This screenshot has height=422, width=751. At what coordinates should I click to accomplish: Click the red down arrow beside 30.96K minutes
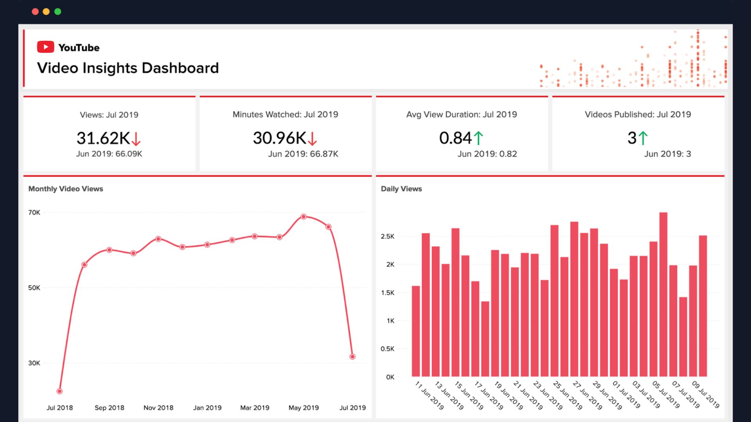click(x=312, y=139)
